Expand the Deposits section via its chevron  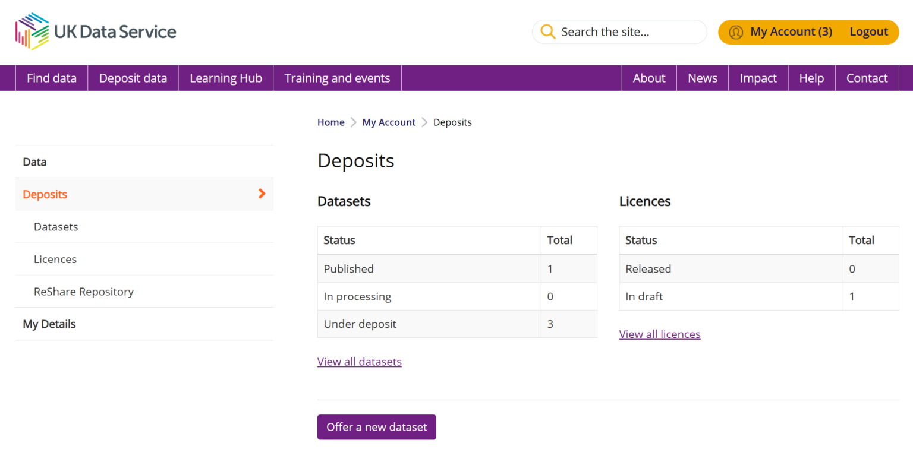coord(260,194)
